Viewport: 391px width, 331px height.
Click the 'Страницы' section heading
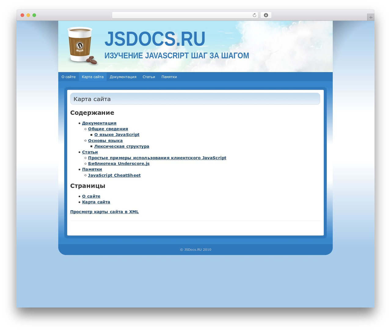click(x=88, y=186)
